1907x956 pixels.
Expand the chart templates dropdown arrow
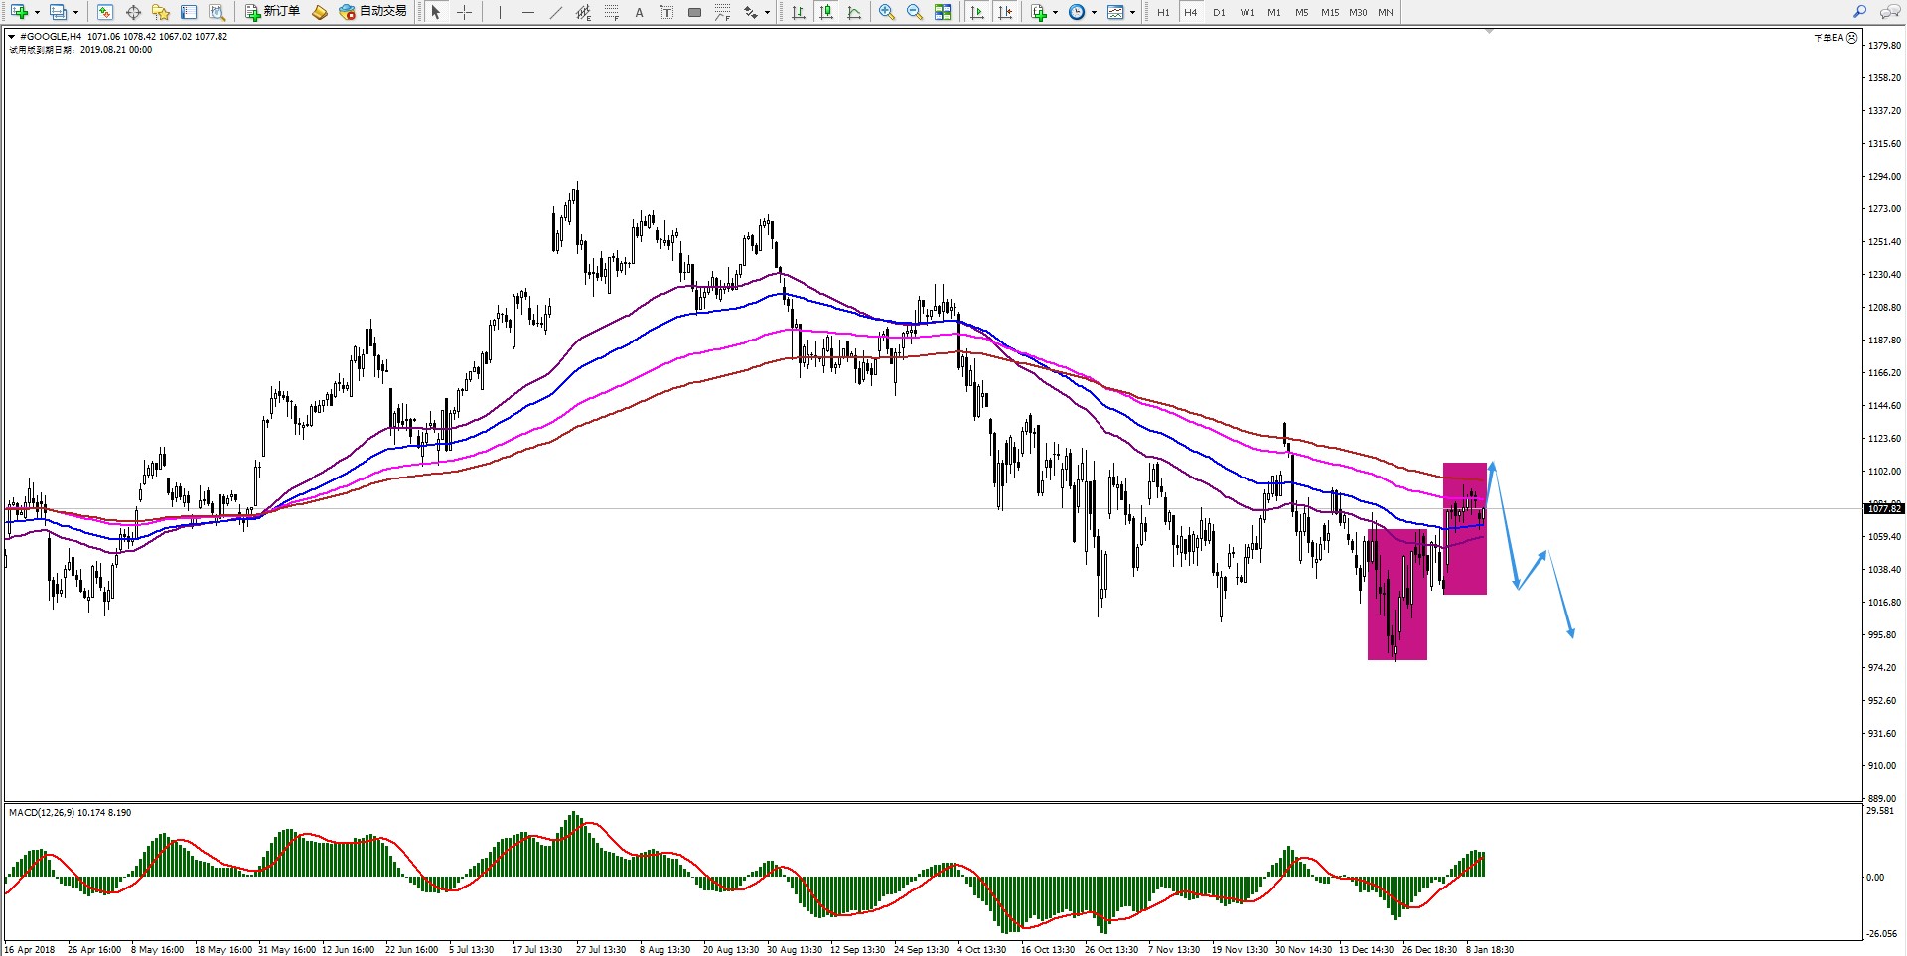1132,12
